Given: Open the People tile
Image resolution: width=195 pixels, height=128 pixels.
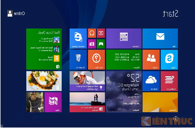Looking at the screenshot, I should 151,59.
